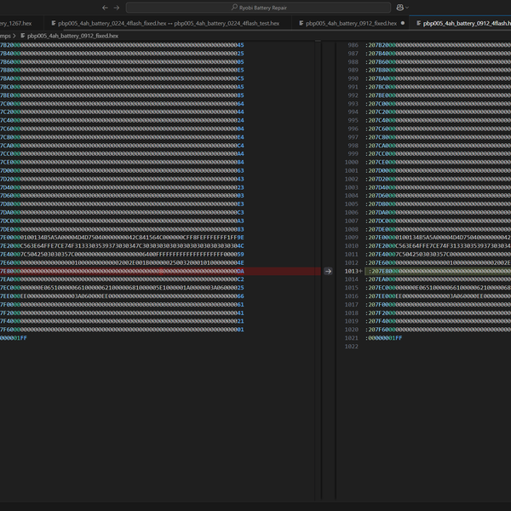
Task: Click line number 1000
Action: (x=351, y=162)
